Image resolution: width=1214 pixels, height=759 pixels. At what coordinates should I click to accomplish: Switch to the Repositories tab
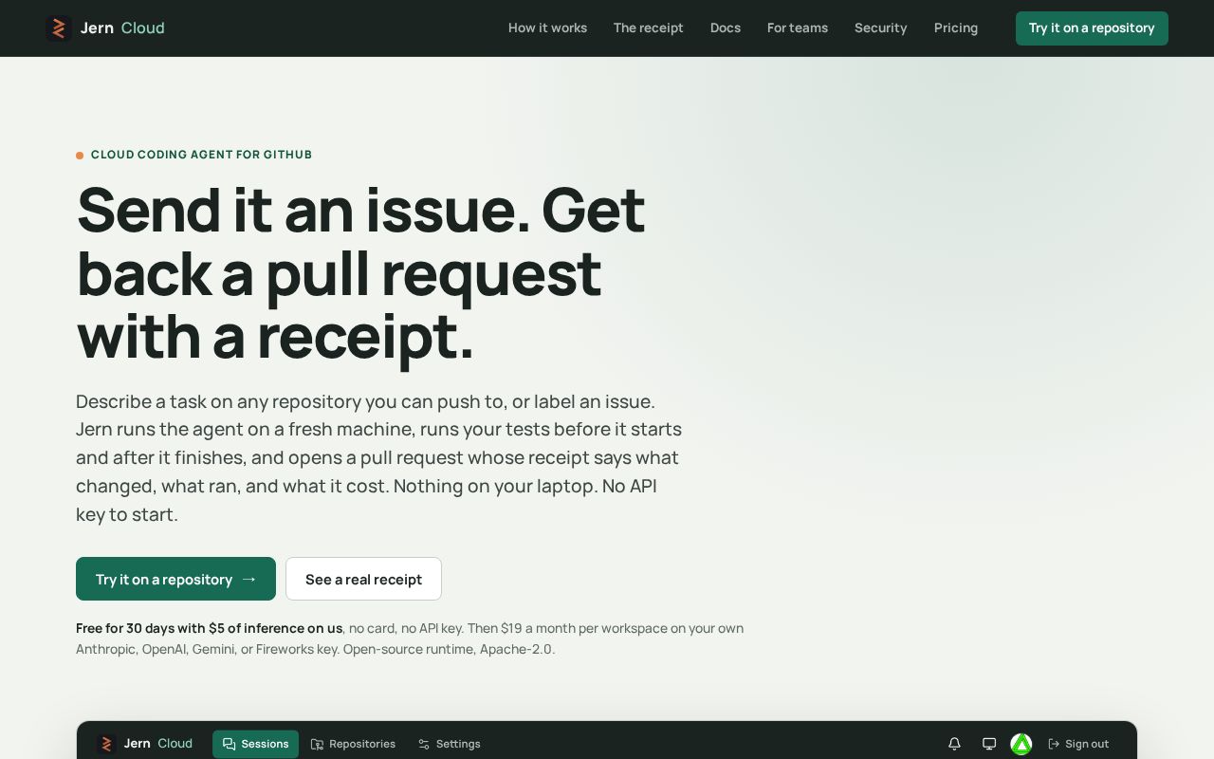[x=353, y=744]
